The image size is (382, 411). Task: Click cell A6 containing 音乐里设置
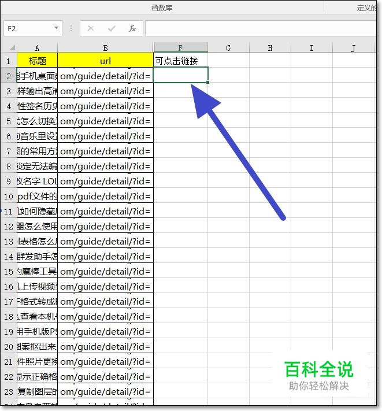tap(37, 136)
